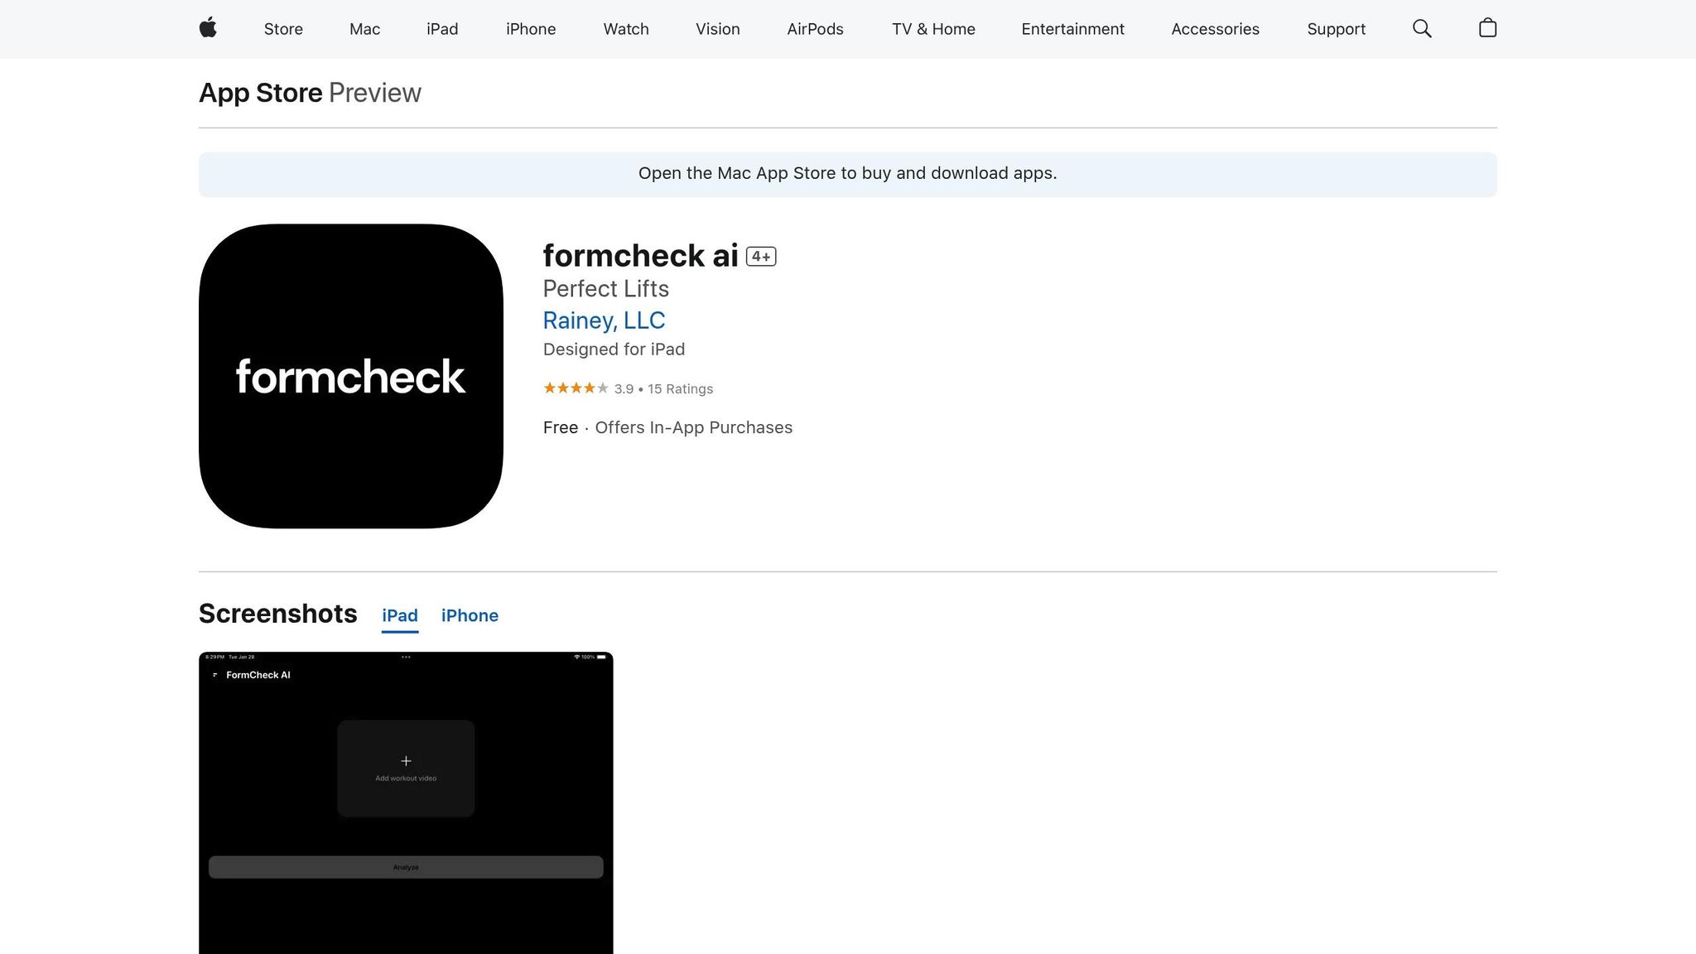Screen dimensions: 1696x954
Task: Open the Support page
Action: point(1336,28)
